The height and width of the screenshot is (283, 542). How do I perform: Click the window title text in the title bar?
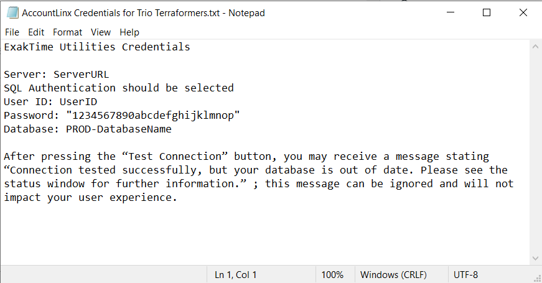pos(144,13)
